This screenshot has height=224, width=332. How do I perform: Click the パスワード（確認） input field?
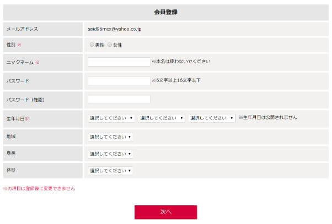(119, 100)
